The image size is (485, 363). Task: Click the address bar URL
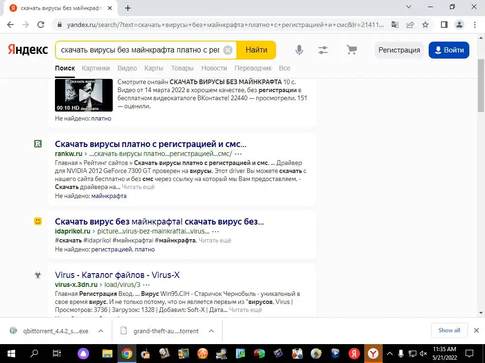225,25
